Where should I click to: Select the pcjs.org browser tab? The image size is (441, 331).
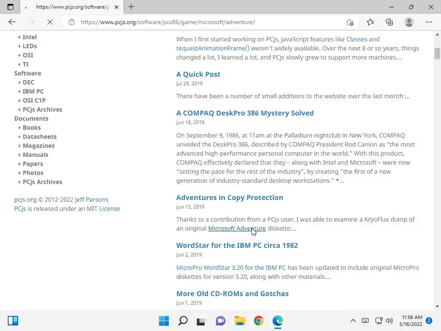72,7
